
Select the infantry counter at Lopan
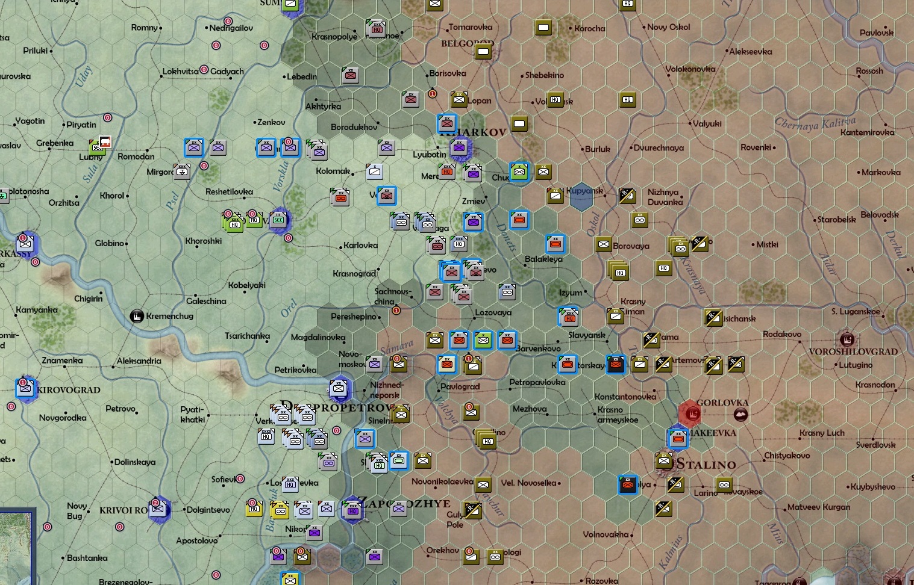pos(459,100)
